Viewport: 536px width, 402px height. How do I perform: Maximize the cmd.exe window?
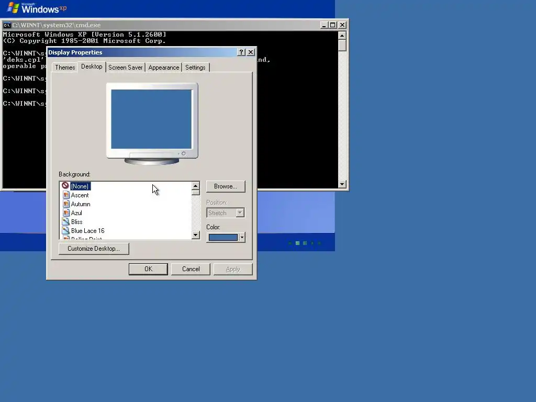point(332,25)
